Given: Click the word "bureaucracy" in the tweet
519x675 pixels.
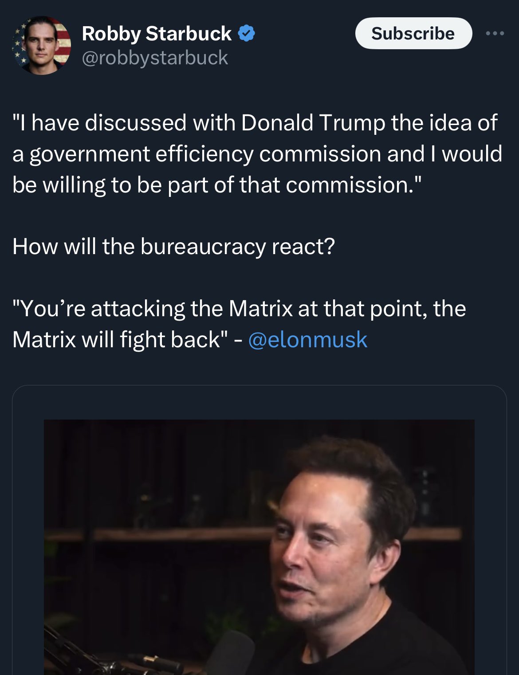Looking at the screenshot, I should click(203, 247).
